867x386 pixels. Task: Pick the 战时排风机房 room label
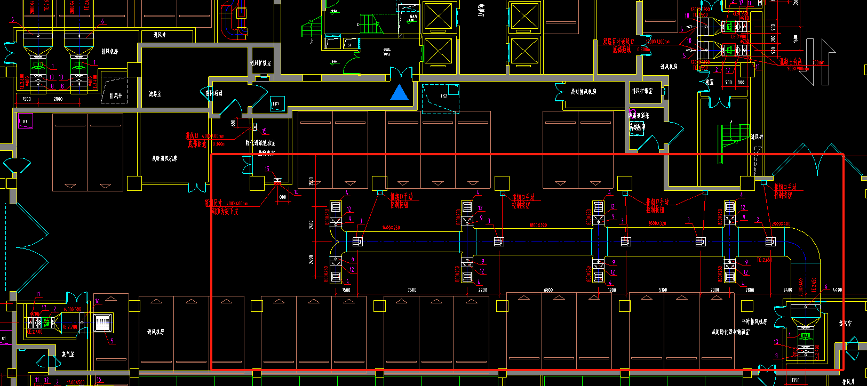[584, 92]
